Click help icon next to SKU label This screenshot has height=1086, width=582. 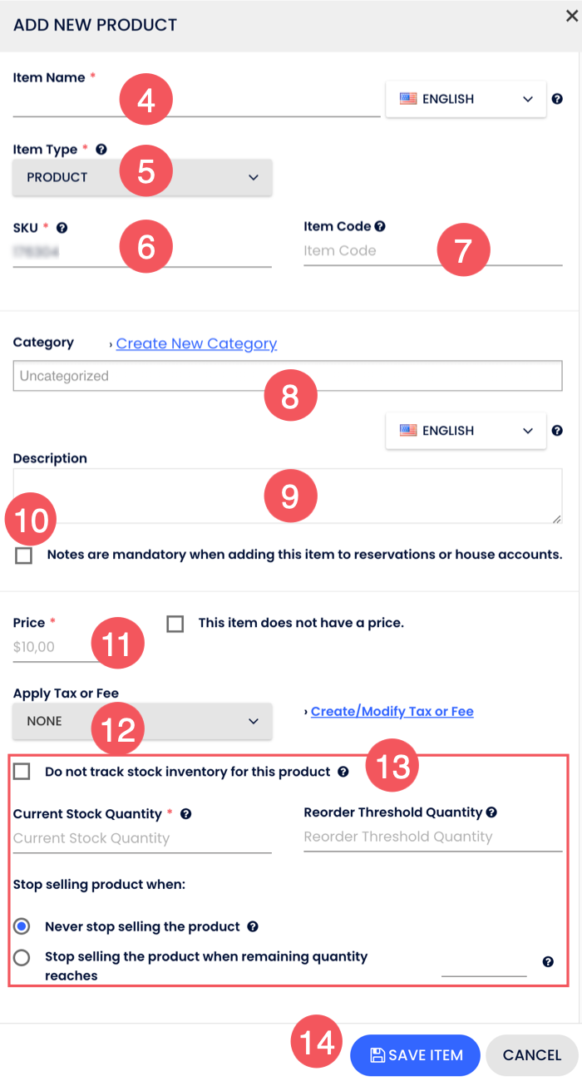pos(62,227)
